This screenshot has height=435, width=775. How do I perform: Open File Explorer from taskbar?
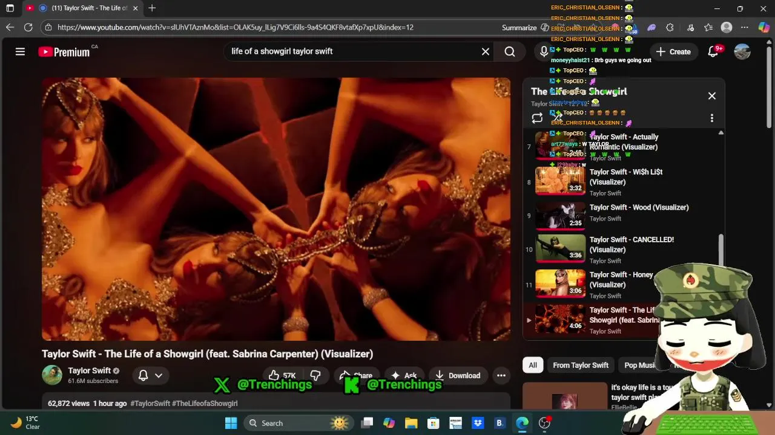[x=411, y=423]
